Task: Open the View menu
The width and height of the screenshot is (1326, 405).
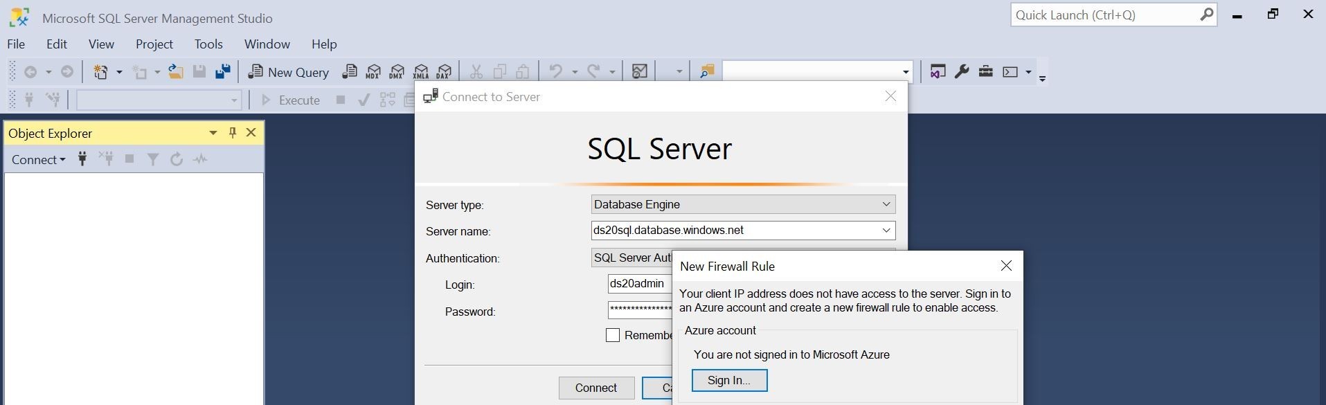Action: tap(101, 44)
